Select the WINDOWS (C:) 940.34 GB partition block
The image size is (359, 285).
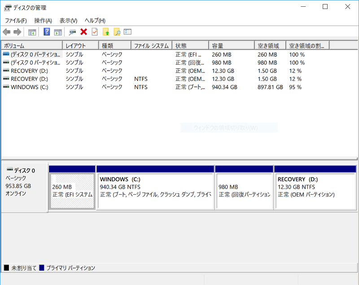155,191
